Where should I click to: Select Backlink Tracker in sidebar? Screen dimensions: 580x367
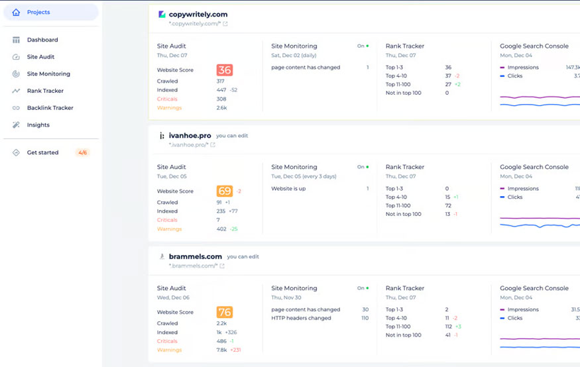tap(51, 108)
